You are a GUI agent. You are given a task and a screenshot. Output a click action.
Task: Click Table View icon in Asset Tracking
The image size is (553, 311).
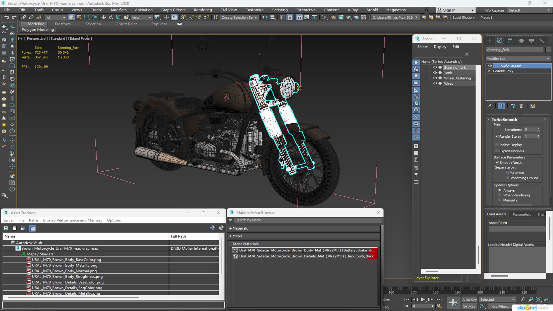click(33, 228)
